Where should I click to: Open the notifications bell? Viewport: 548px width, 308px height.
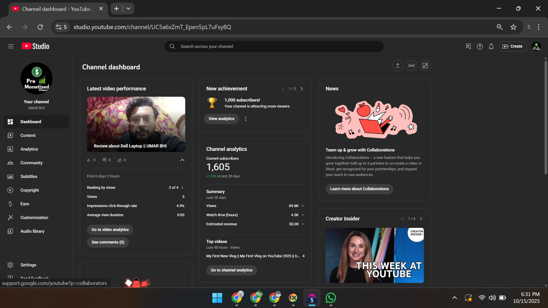pyautogui.click(x=491, y=47)
